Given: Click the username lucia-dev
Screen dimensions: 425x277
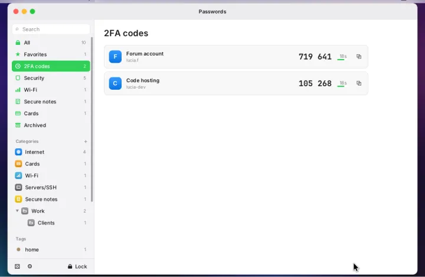Looking at the screenshot, I should [x=136, y=87].
